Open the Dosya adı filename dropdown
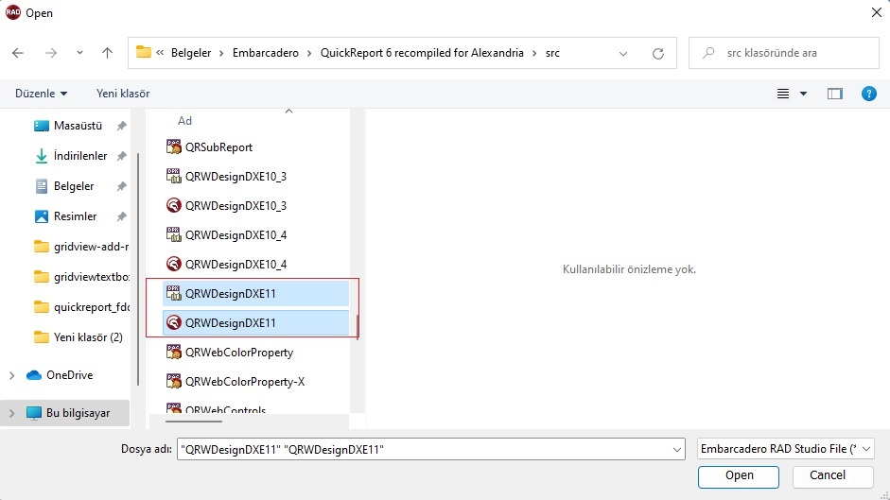The width and height of the screenshot is (890, 500). coord(676,450)
